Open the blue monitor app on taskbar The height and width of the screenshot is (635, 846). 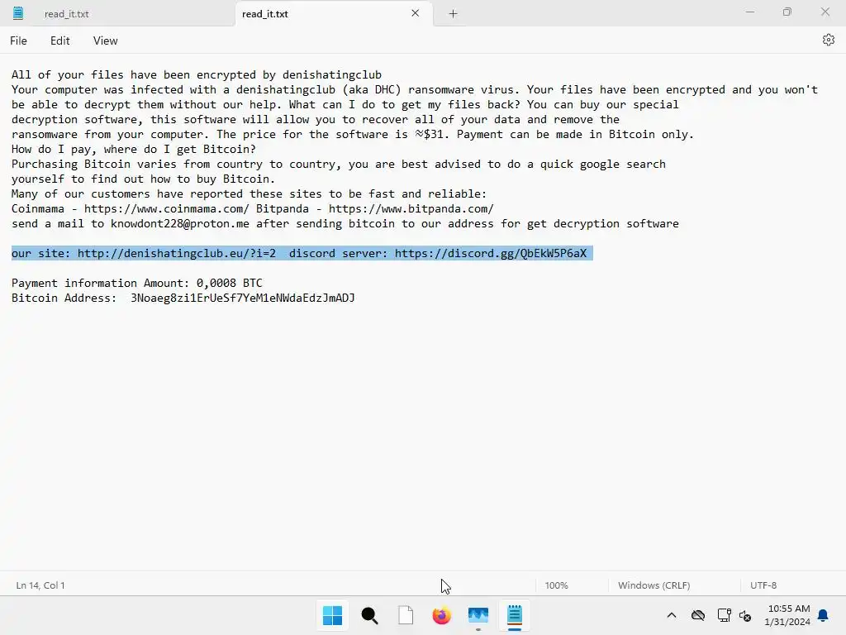pyautogui.click(x=478, y=615)
